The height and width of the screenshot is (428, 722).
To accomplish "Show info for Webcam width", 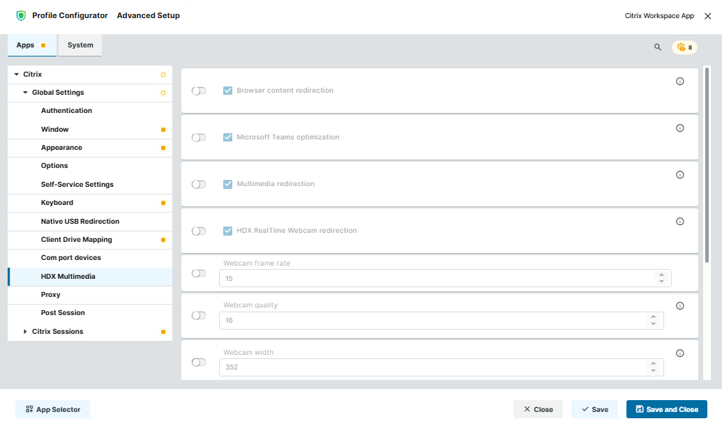I will (679, 353).
